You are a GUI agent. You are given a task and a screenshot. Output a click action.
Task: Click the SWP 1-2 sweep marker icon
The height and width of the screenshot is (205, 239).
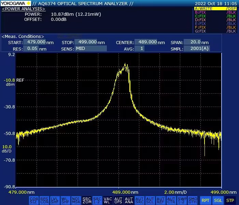click(x=182, y=200)
